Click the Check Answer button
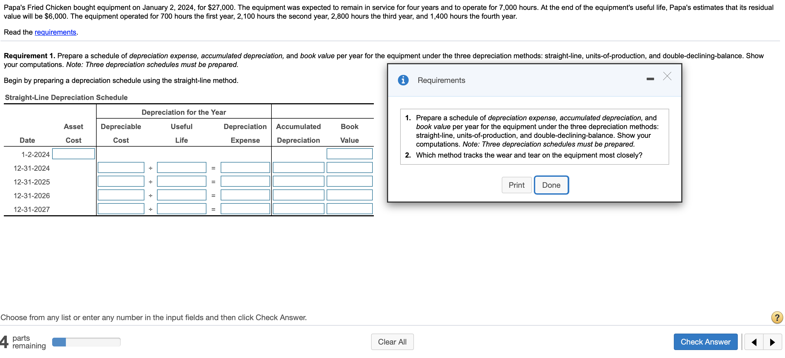Viewport: 785px width, 358px height. (x=705, y=342)
